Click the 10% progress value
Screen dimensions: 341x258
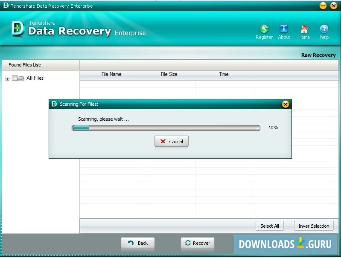[x=273, y=128]
